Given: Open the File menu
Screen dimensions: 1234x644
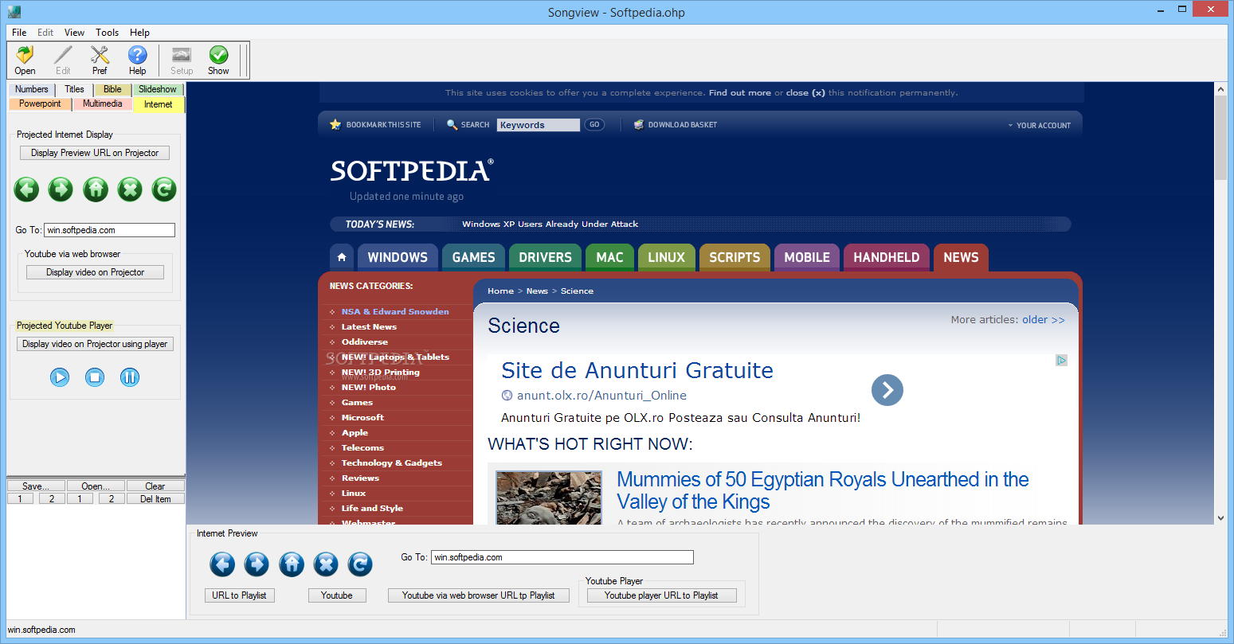Looking at the screenshot, I should (19, 33).
